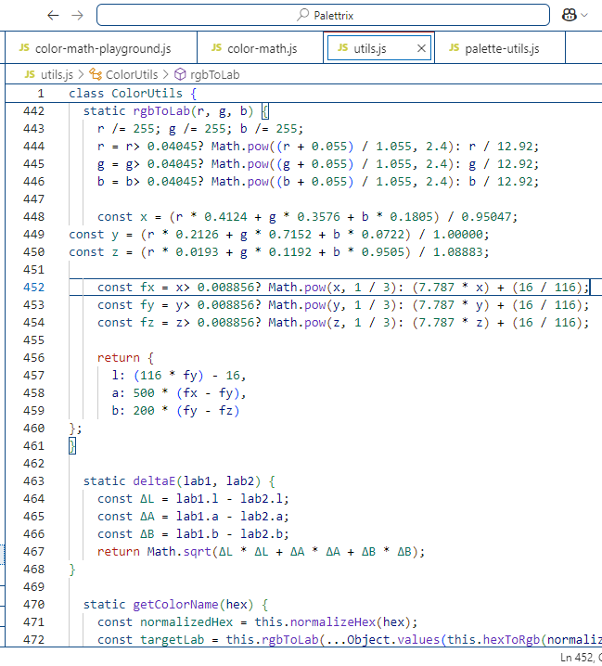Switch to color-math-playground.js tab
Screen dimensions: 602x666
click(x=101, y=48)
